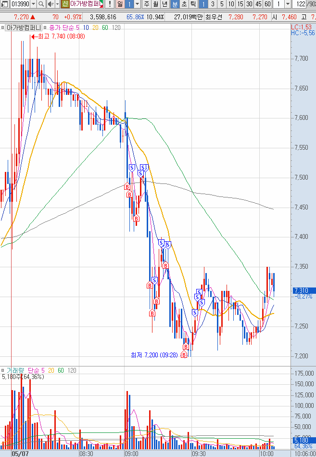Screen dimensions: 316x457
Task: Click the bar count field showing 122
Action: click(301, 4)
